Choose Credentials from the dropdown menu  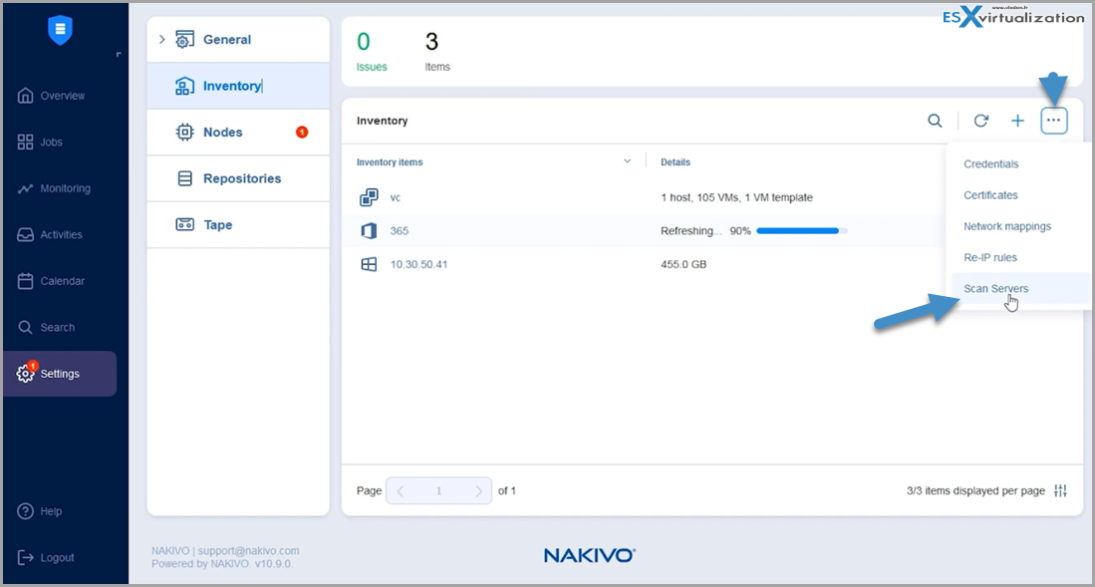click(991, 164)
